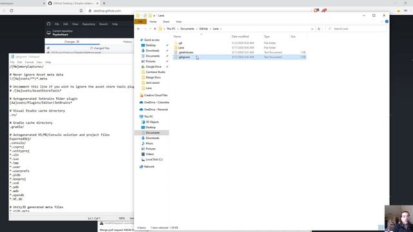The width and height of the screenshot is (413, 232).
Task: Open GitHub Desktop File menu
Action: pos(57,24)
